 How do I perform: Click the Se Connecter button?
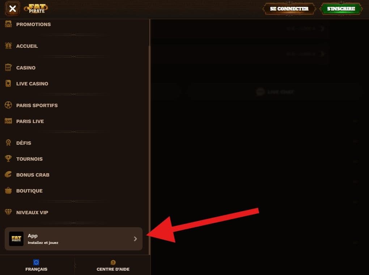click(x=289, y=9)
